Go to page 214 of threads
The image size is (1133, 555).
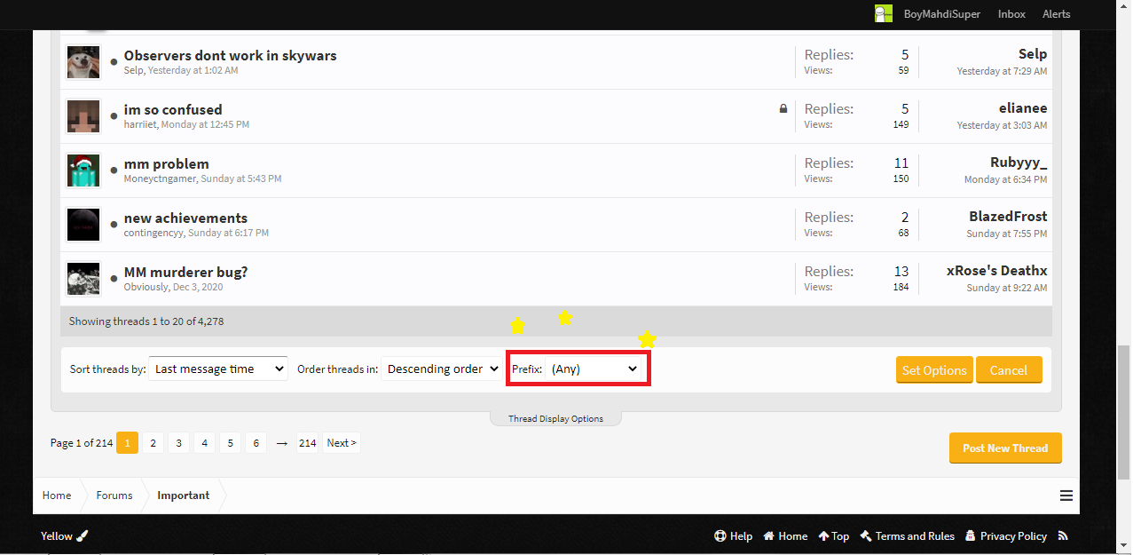click(308, 442)
